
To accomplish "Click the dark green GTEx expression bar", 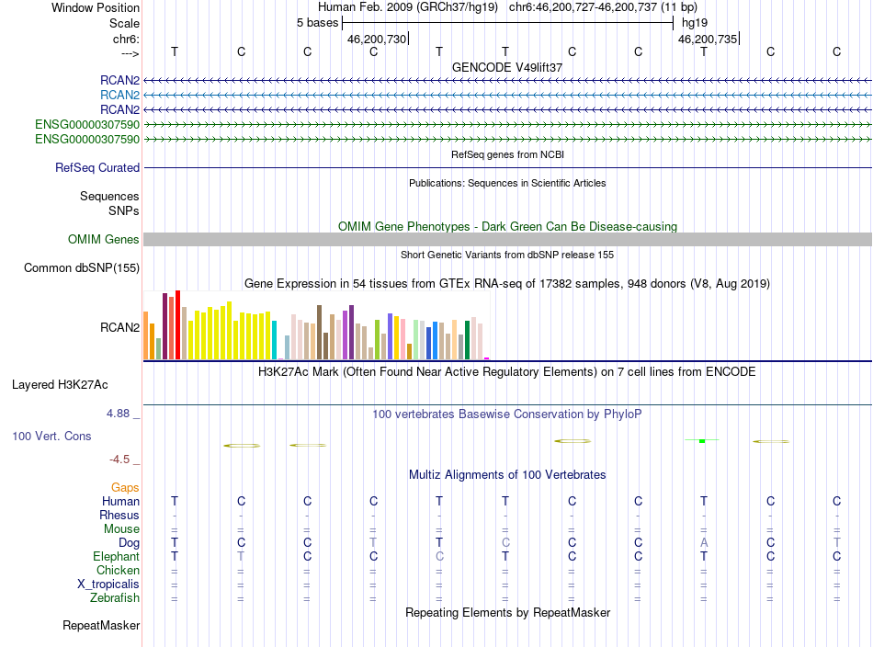I will coord(467,340).
